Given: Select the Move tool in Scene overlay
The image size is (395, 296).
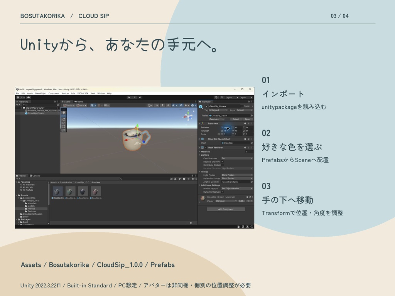Looking at the screenshot, I should [64, 116].
